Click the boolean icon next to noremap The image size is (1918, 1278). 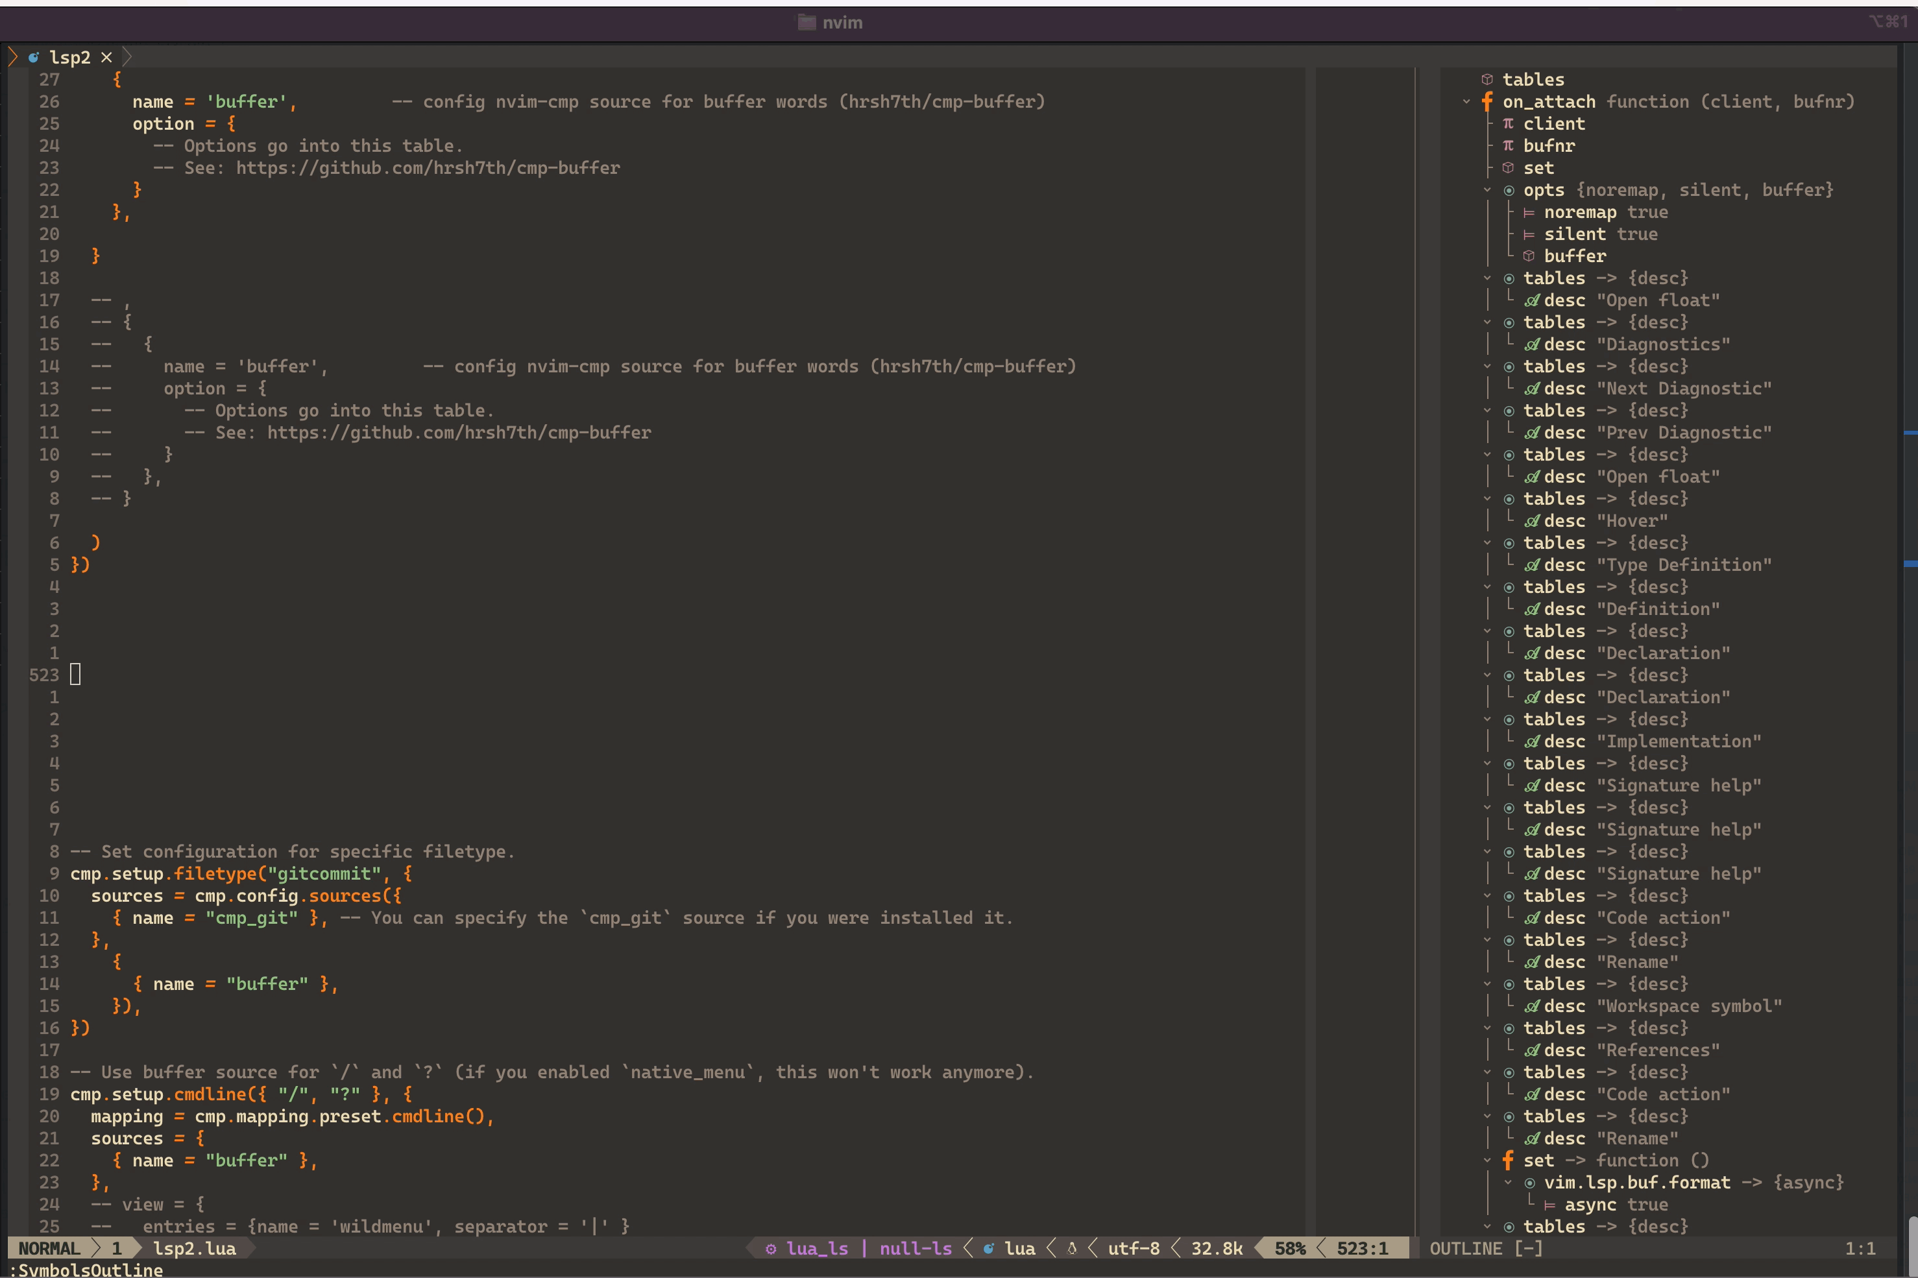click(x=1529, y=213)
